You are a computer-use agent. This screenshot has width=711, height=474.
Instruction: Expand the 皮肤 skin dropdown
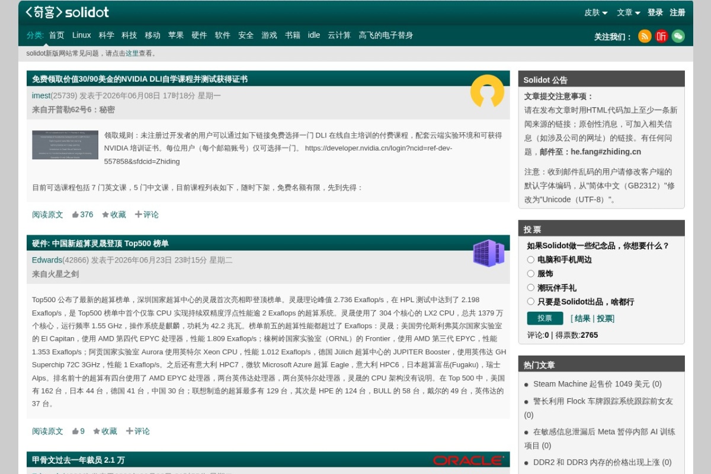pos(596,12)
